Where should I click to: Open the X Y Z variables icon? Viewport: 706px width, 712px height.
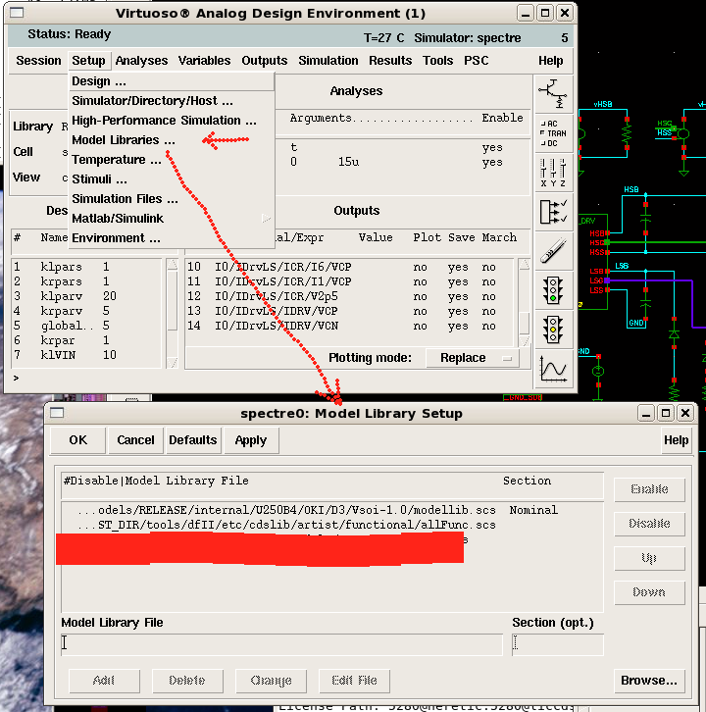pos(553,173)
